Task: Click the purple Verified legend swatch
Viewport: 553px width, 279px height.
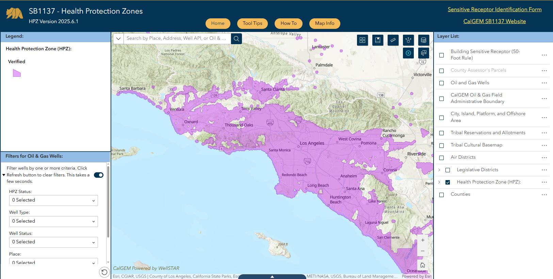Action: click(17, 73)
